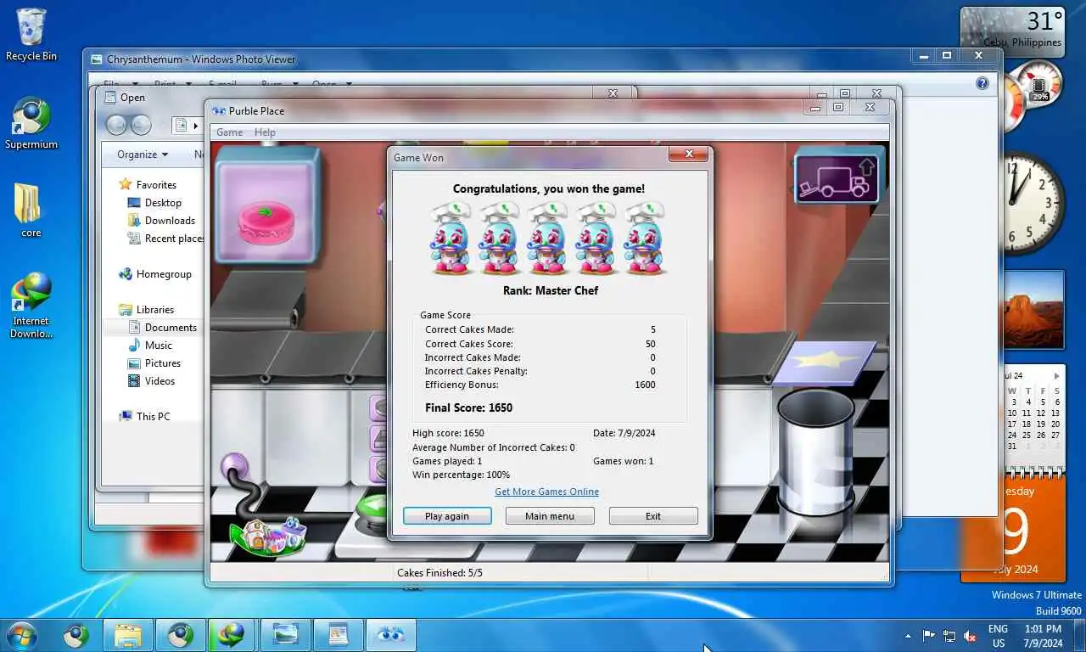Select Music library in Open dialog
The height and width of the screenshot is (652, 1086).
158,346
